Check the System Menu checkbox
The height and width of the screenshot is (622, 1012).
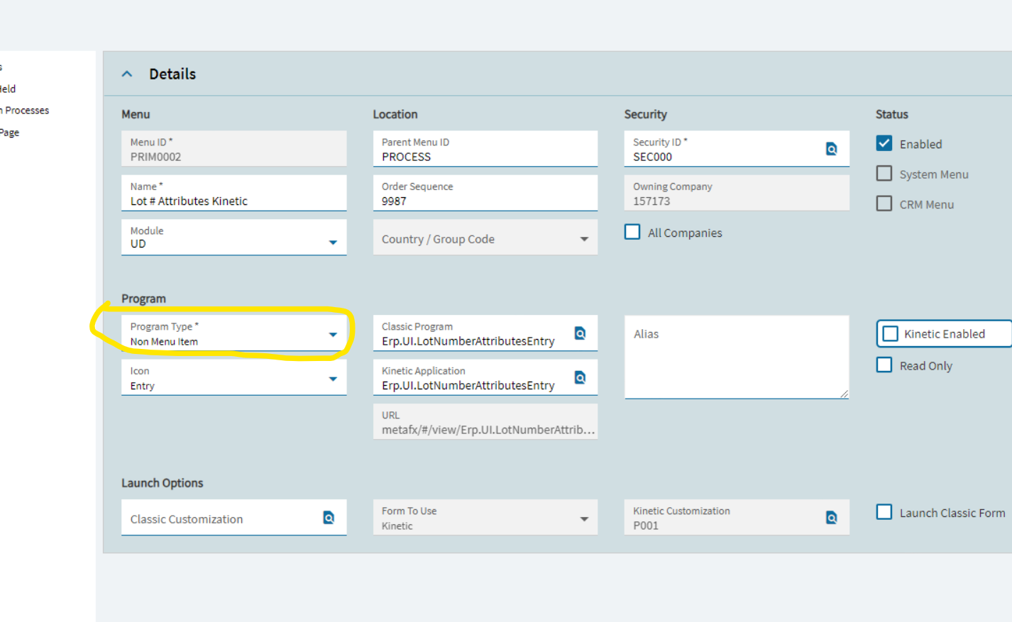click(884, 174)
